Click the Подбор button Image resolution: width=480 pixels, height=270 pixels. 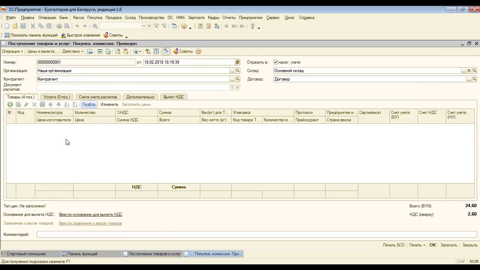pos(89,105)
